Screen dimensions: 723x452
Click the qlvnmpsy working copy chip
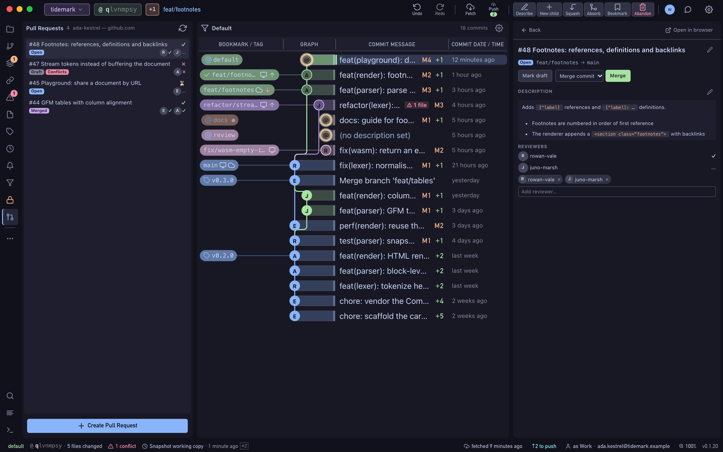click(117, 10)
